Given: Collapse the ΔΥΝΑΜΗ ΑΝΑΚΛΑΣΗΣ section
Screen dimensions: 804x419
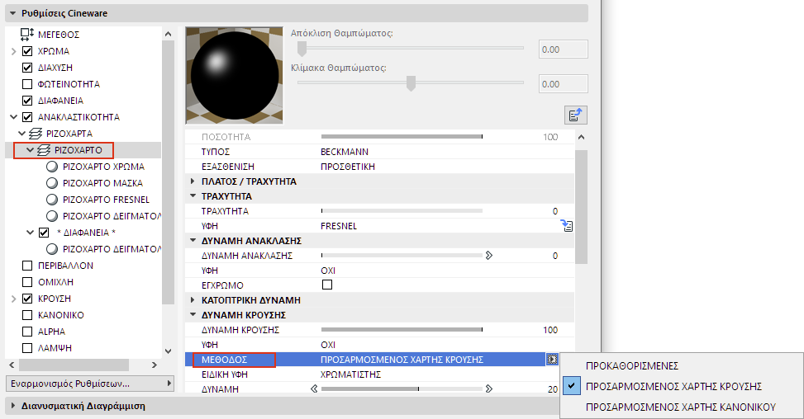Looking at the screenshot, I should click(x=193, y=241).
